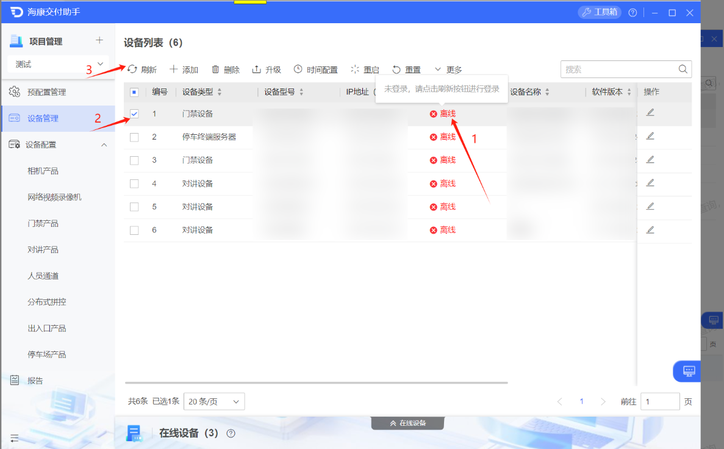Collapse the sidebar with hamburger icon
The width and height of the screenshot is (724, 449).
[x=14, y=438]
